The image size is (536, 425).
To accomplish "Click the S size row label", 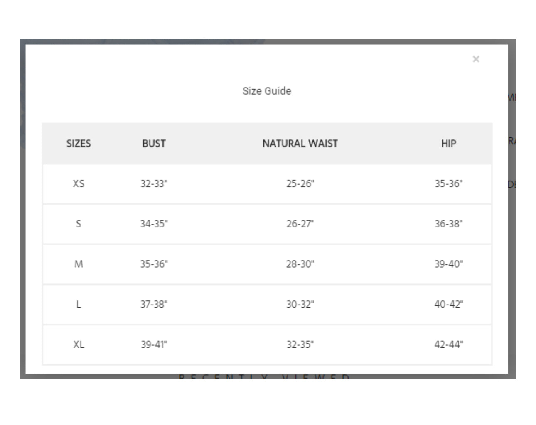I will [79, 224].
